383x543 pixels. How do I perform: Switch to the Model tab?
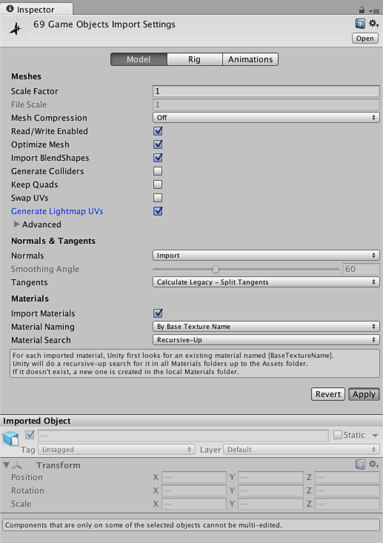click(x=139, y=59)
